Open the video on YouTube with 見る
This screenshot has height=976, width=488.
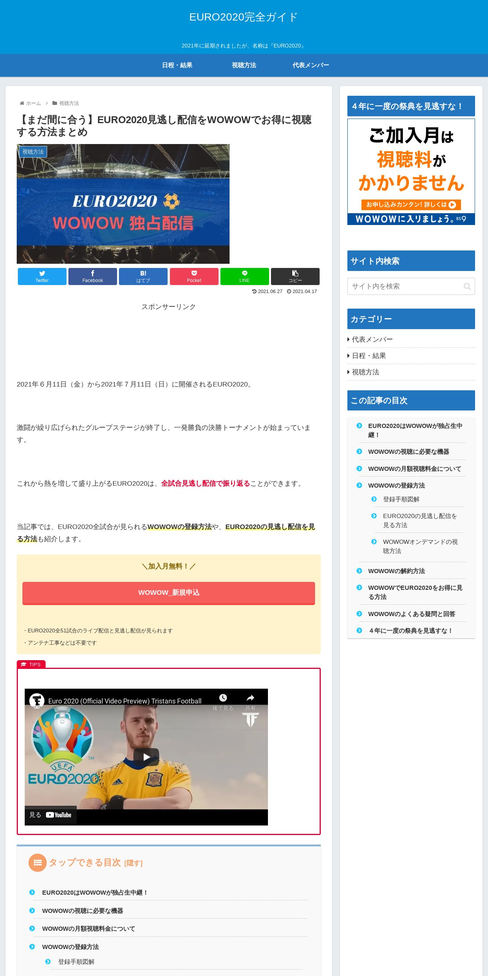coord(51,815)
